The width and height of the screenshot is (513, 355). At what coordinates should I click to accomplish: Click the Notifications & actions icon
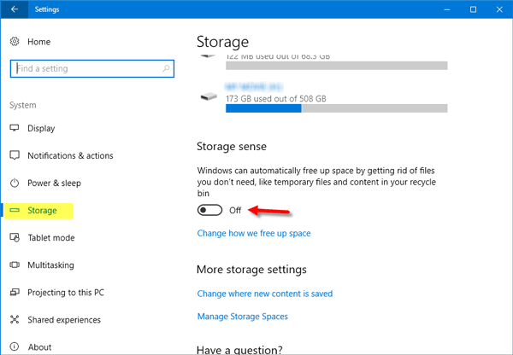pos(15,155)
